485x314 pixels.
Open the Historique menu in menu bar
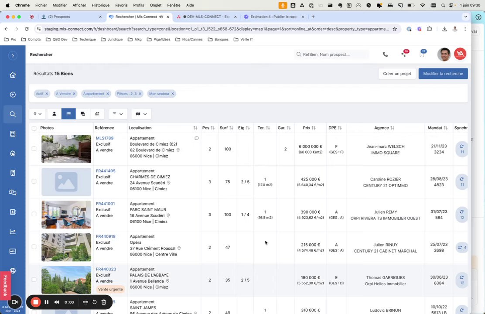point(100,5)
